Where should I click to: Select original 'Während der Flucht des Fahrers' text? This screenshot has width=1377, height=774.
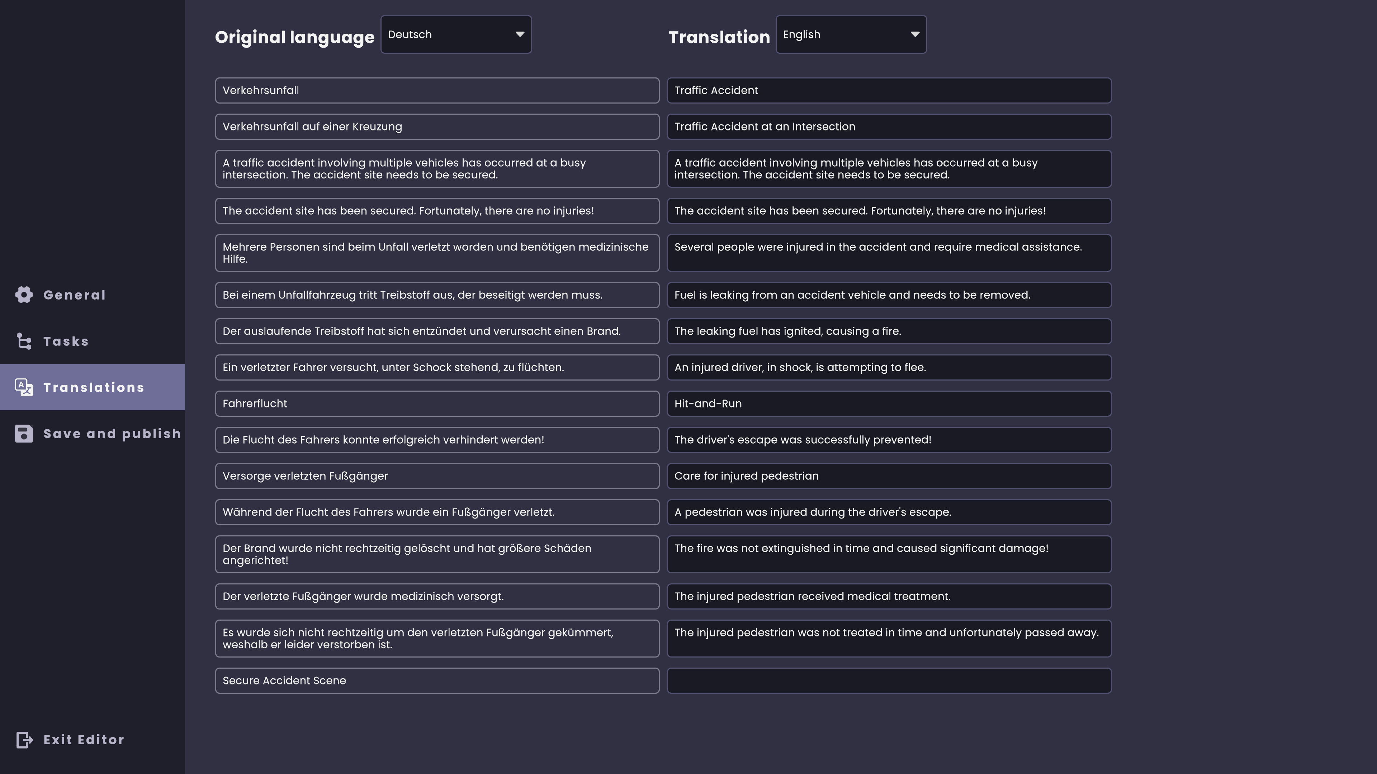437,512
